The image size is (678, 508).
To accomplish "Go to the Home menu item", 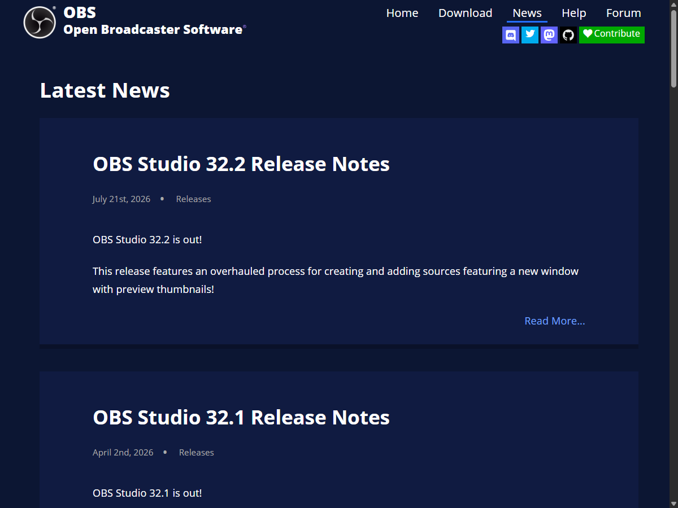I will click(402, 13).
